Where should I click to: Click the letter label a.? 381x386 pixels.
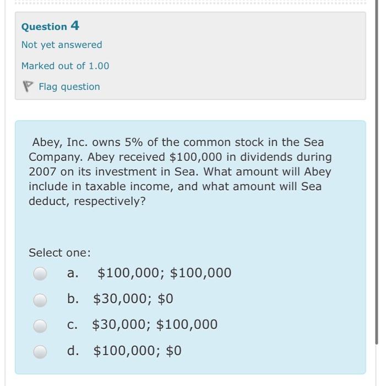[73, 273]
